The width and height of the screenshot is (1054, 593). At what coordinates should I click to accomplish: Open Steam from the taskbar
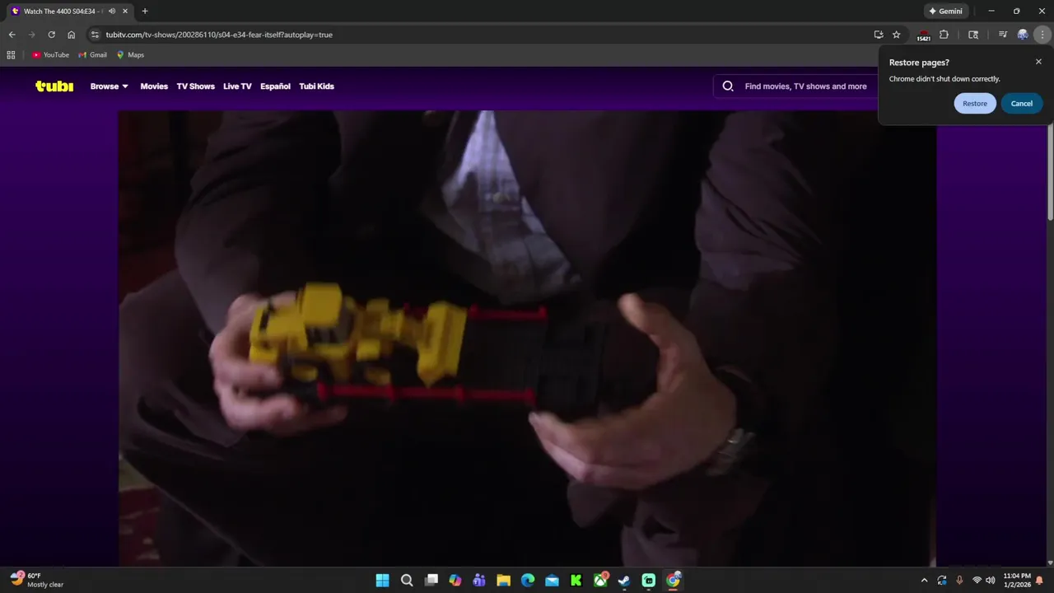[x=624, y=581]
